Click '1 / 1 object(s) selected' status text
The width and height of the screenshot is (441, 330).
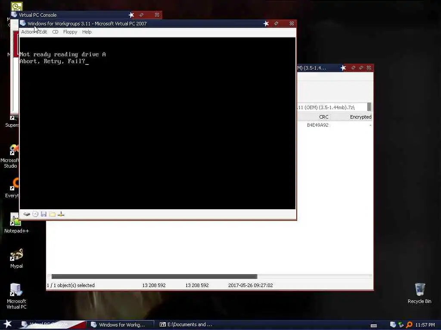[x=71, y=285]
